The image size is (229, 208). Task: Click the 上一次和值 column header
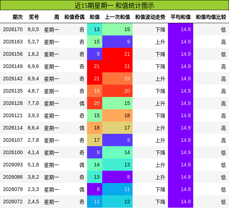coord(117,17)
